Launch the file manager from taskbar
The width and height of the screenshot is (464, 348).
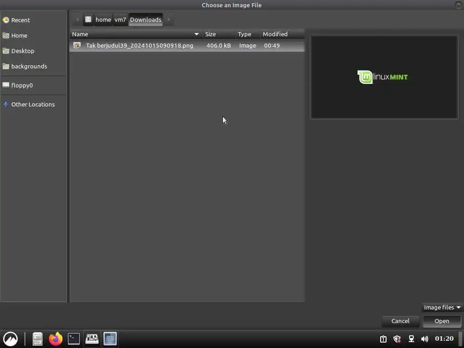[38, 339]
